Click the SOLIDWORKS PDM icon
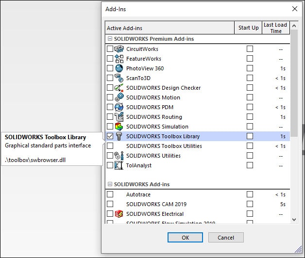 (119, 107)
